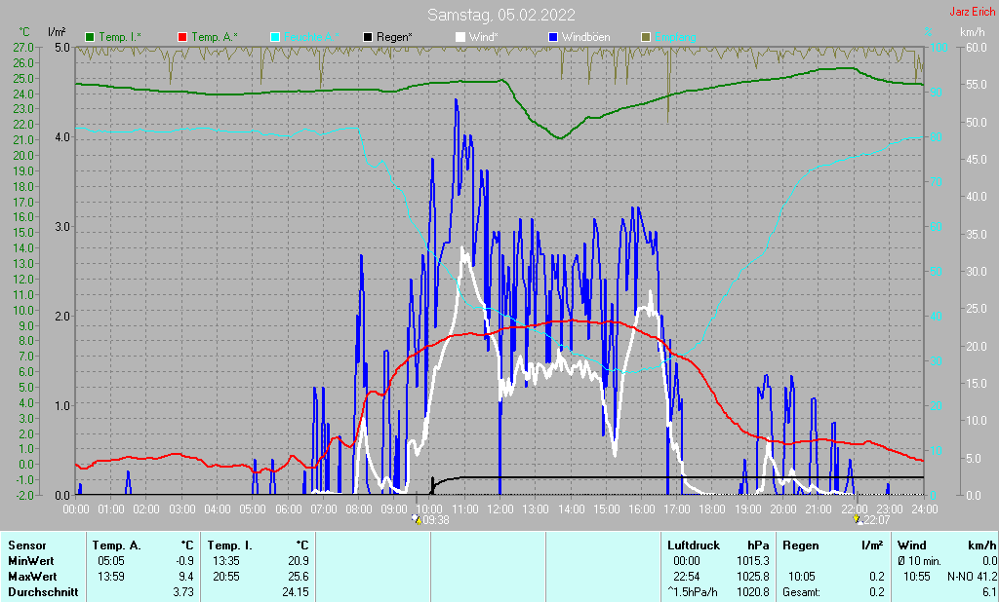Click the Jarz Erich label

(x=973, y=12)
